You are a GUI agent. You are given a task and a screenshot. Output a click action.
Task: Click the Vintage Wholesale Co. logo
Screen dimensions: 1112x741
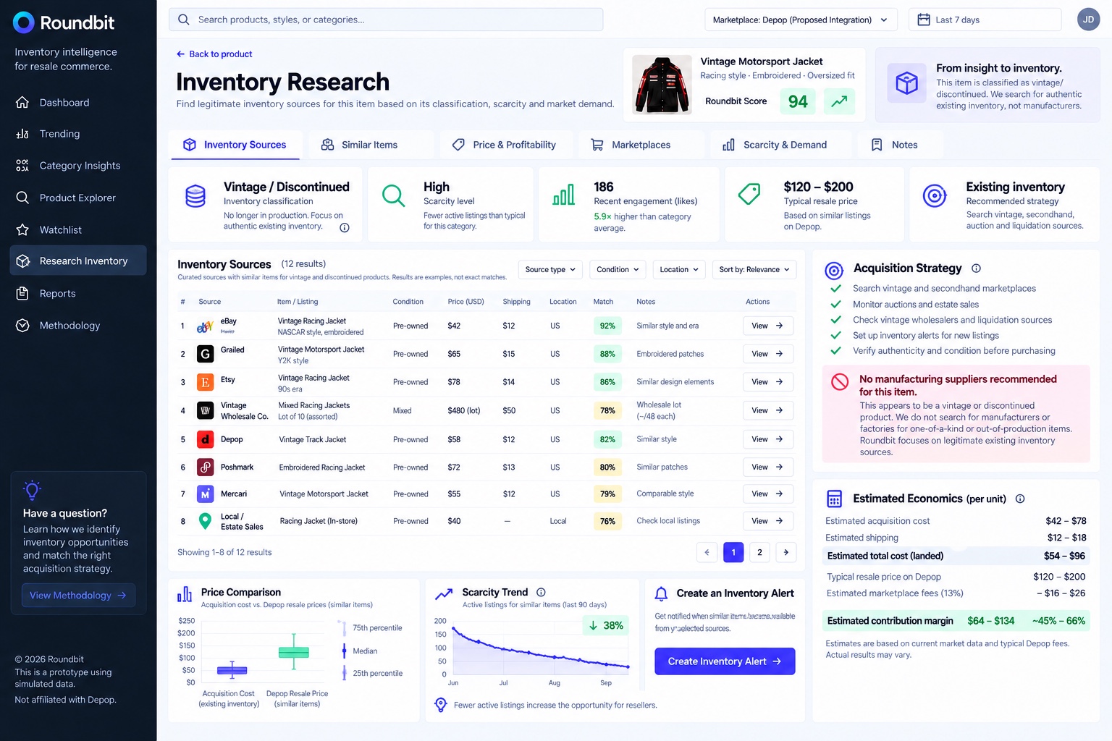coord(206,410)
